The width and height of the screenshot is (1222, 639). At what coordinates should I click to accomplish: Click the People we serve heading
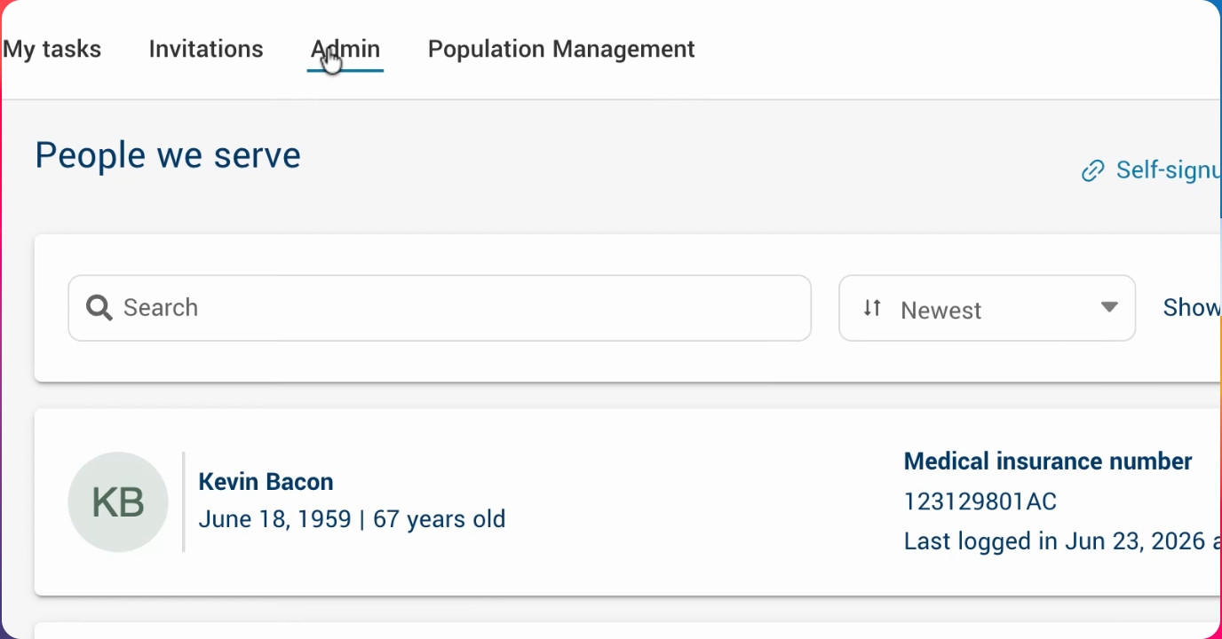[x=168, y=155]
